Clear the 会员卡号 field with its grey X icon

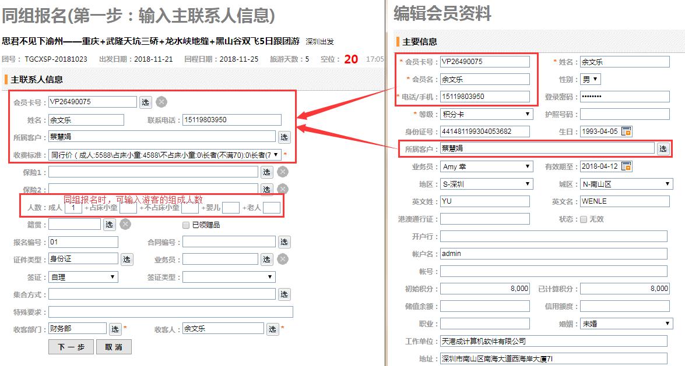point(161,102)
